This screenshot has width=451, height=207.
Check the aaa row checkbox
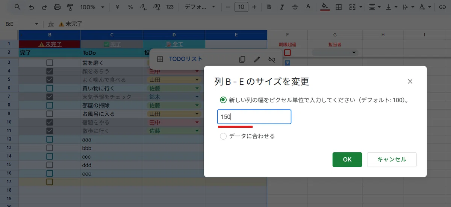coord(50,139)
